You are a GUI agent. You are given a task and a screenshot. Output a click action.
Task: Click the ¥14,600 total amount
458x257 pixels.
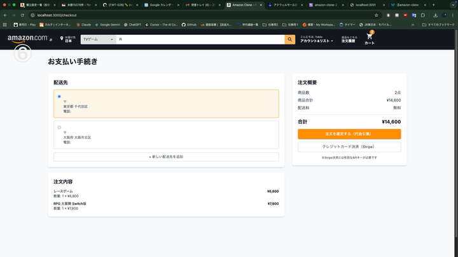(x=391, y=122)
